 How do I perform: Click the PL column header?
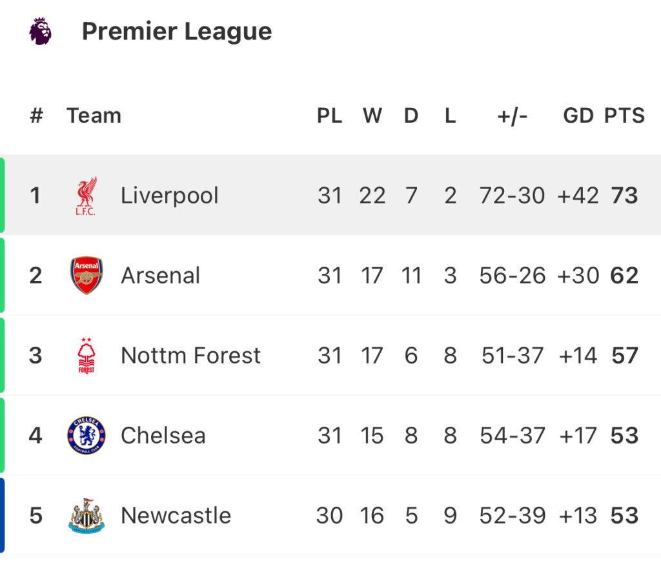(330, 116)
